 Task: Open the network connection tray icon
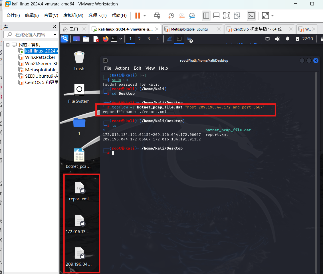click(x=267, y=39)
